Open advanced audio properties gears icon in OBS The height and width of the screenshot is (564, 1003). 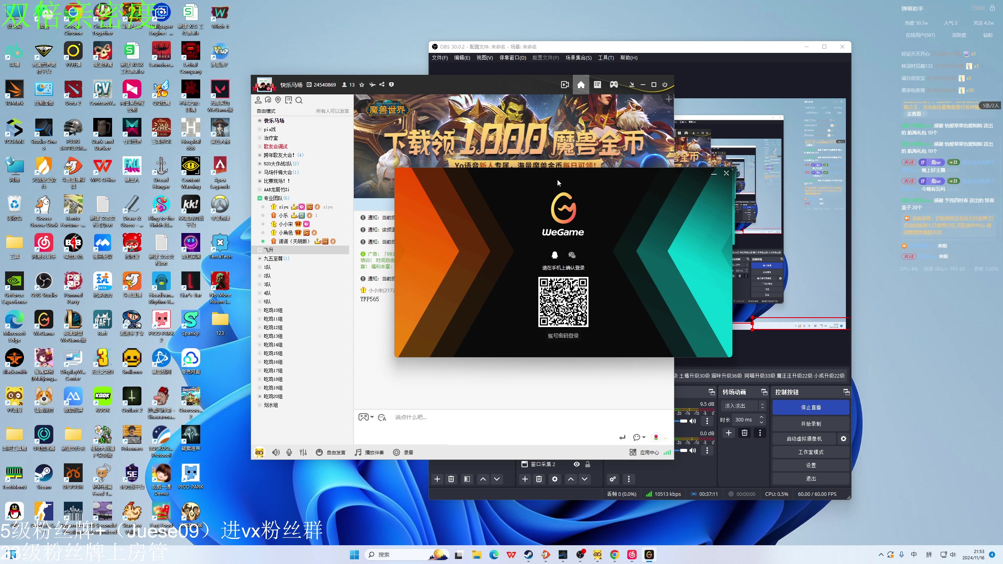point(613,479)
